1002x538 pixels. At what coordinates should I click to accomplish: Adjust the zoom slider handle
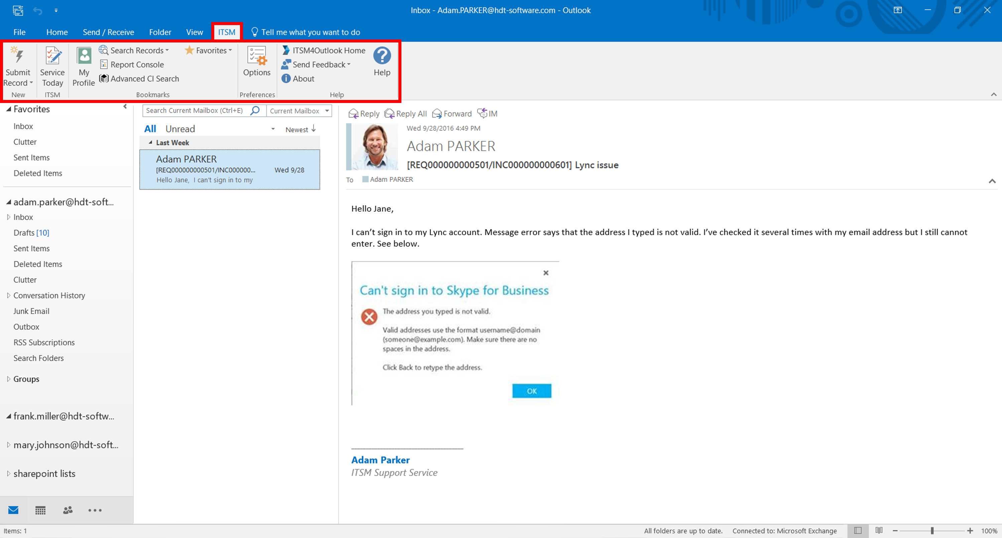pyautogui.click(x=932, y=531)
